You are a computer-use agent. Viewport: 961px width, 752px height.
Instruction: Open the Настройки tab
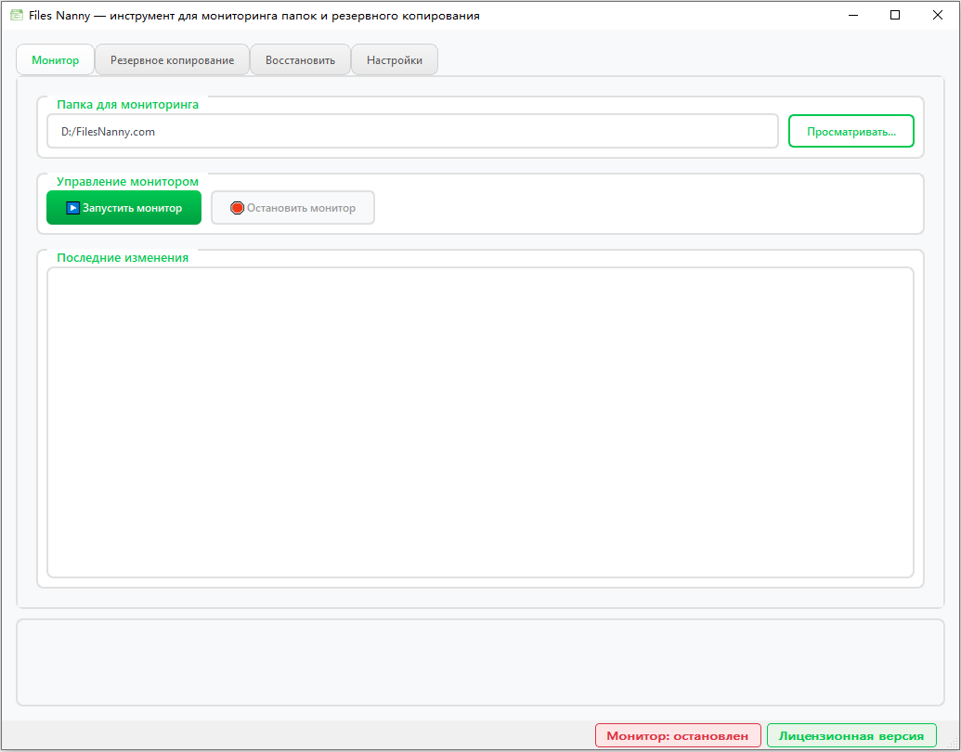pos(394,58)
